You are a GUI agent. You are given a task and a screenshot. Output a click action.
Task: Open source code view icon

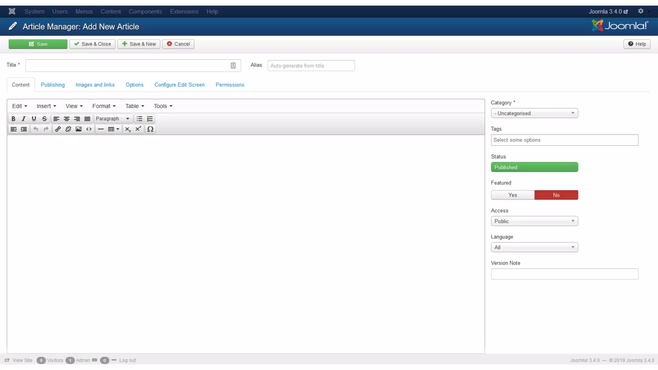[x=89, y=129]
